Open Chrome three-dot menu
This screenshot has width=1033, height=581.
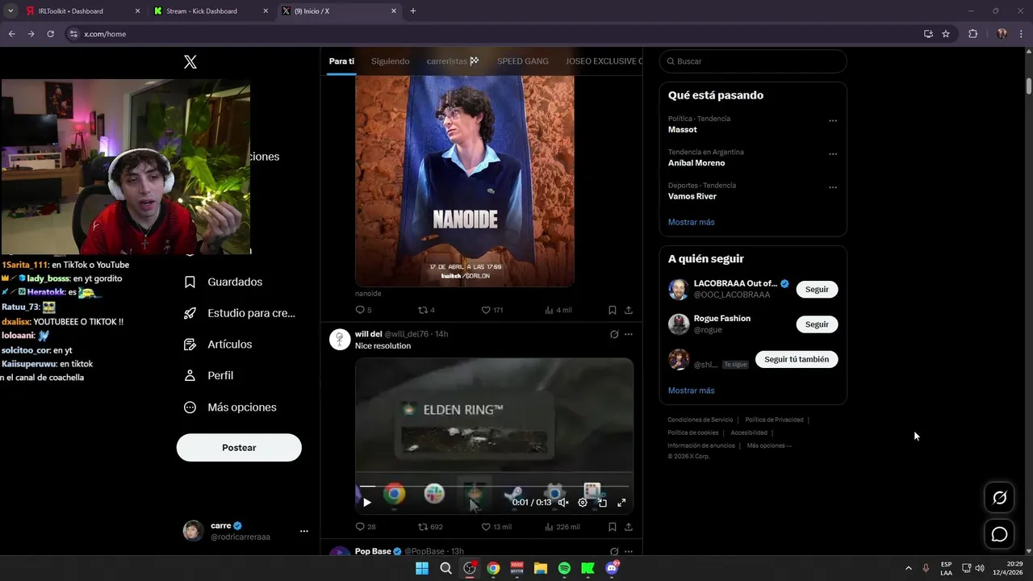click(x=1021, y=34)
